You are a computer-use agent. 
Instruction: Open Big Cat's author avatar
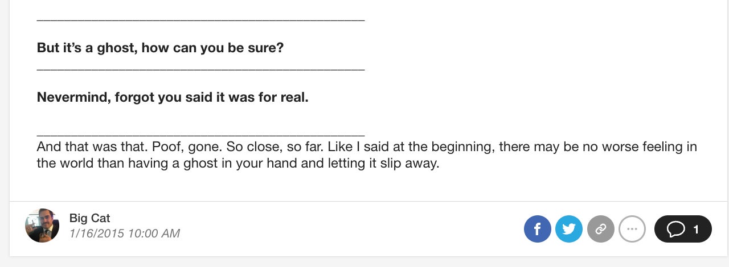[x=42, y=226]
